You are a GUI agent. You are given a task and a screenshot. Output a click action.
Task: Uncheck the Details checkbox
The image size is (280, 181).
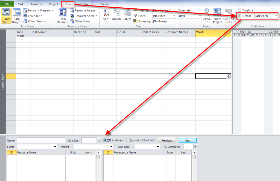239,16
